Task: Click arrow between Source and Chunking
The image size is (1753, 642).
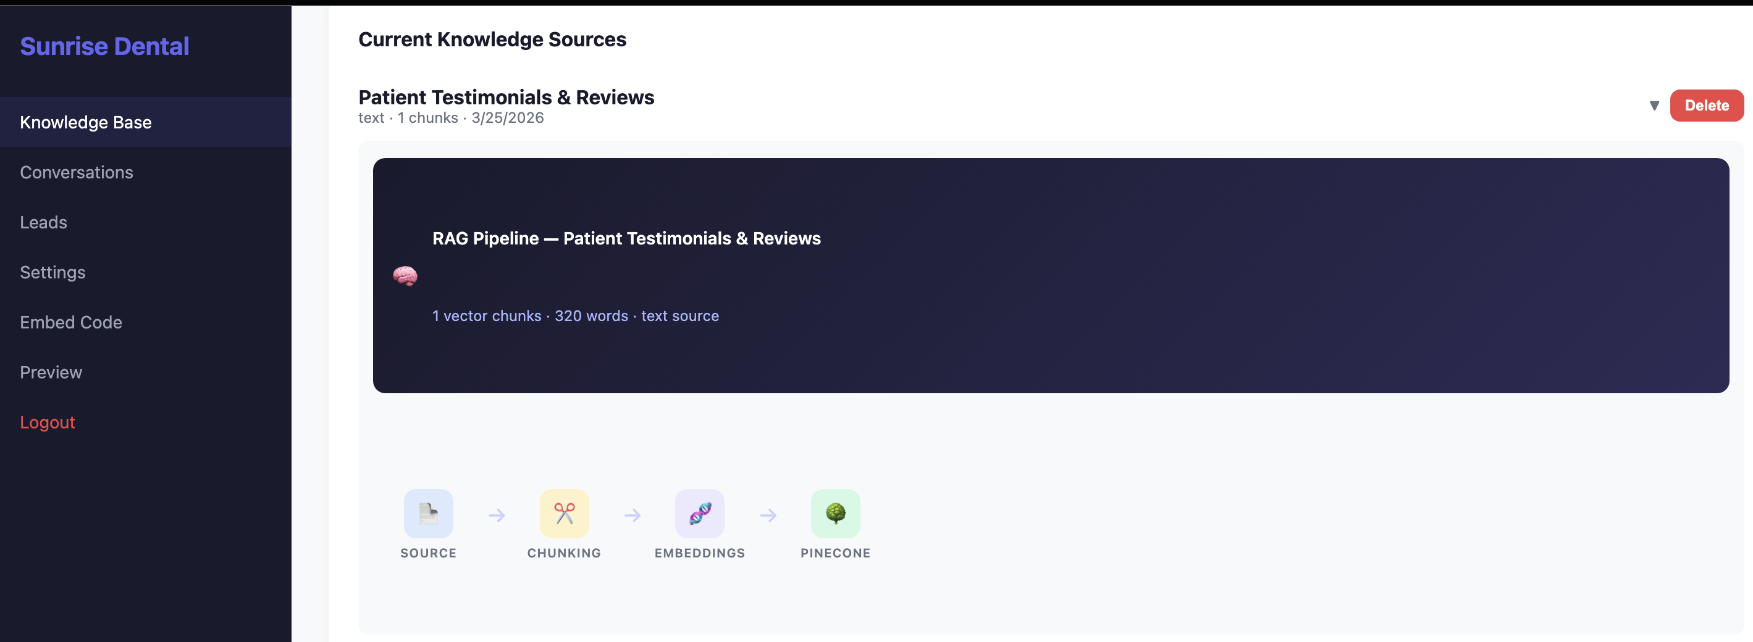Action: (x=497, y=515)
